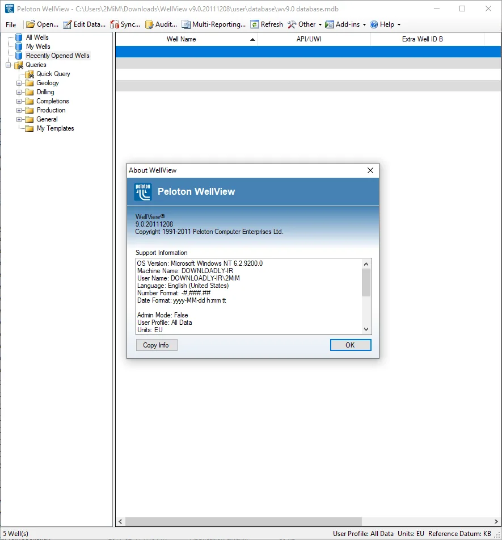Expand the Geology tree node
The height and width of the screenshot is (540, 502).
coord(19,83)
